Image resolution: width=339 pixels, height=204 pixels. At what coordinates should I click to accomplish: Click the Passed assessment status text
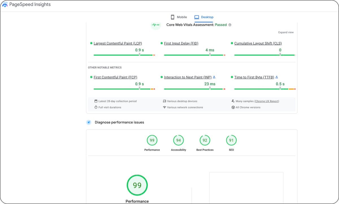click(x=221, y=25)
